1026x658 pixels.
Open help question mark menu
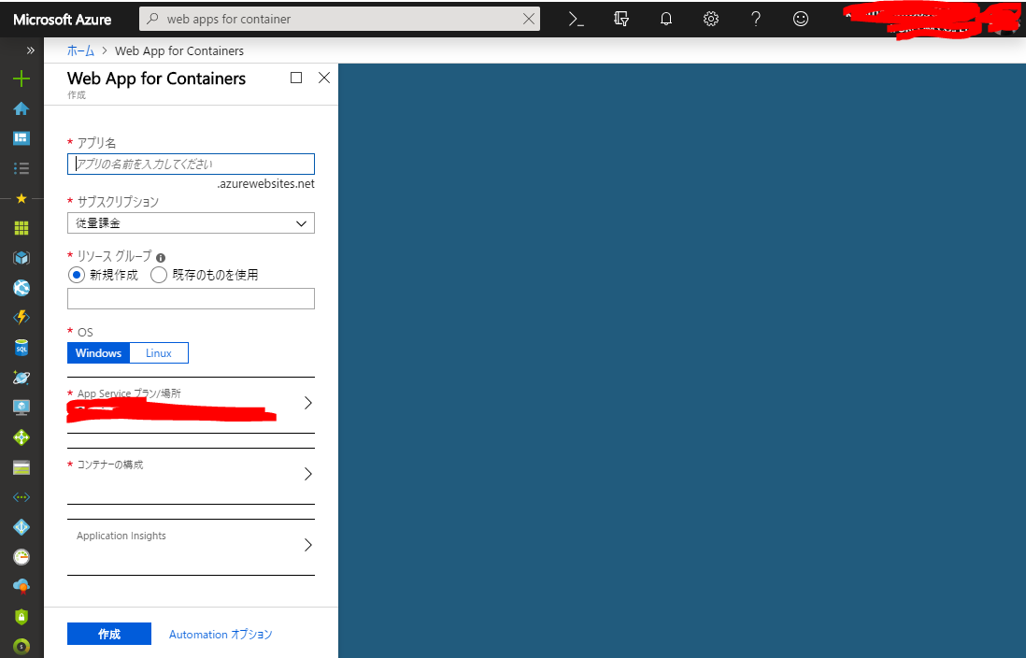point(756,19)
